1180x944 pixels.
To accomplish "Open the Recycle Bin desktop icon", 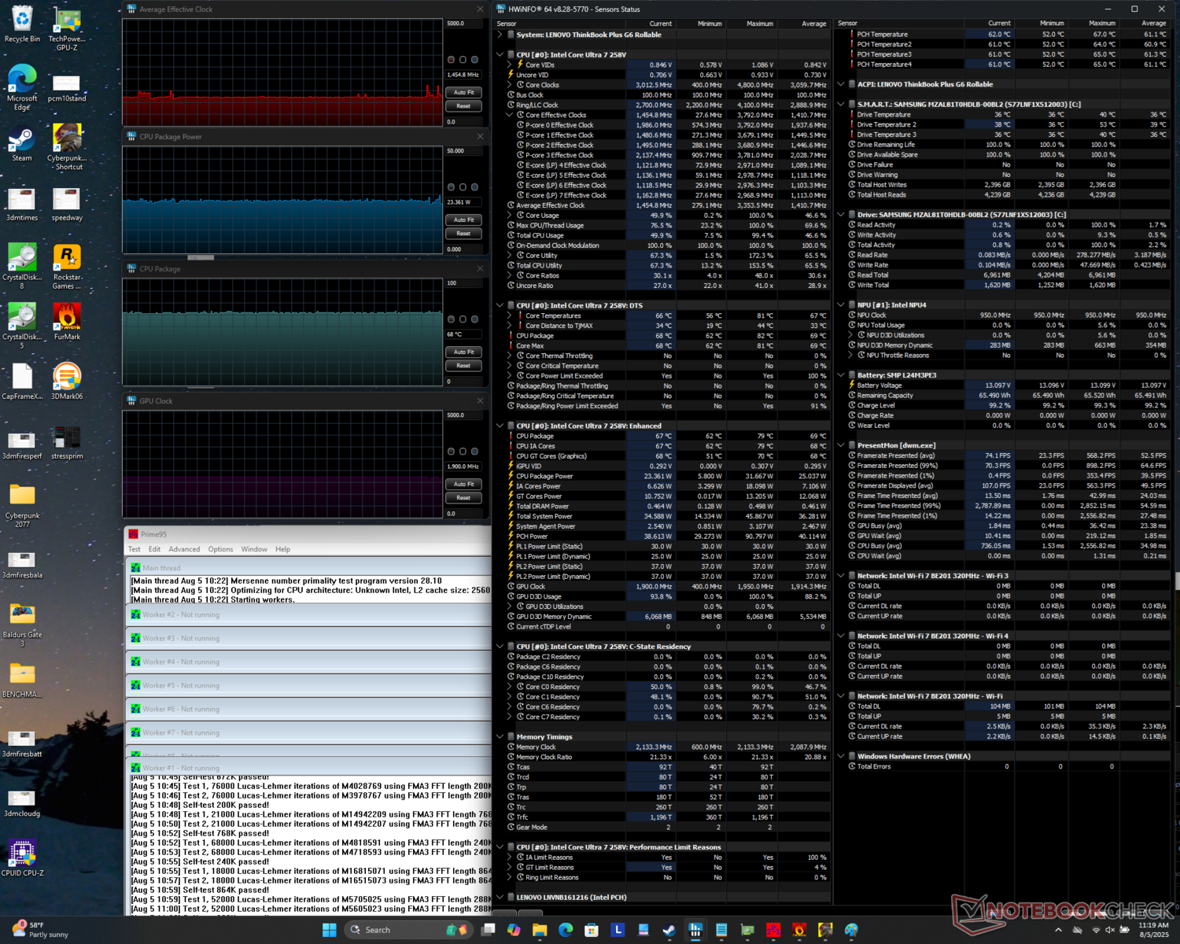I will pyautogui.click(x=22, y=24).
